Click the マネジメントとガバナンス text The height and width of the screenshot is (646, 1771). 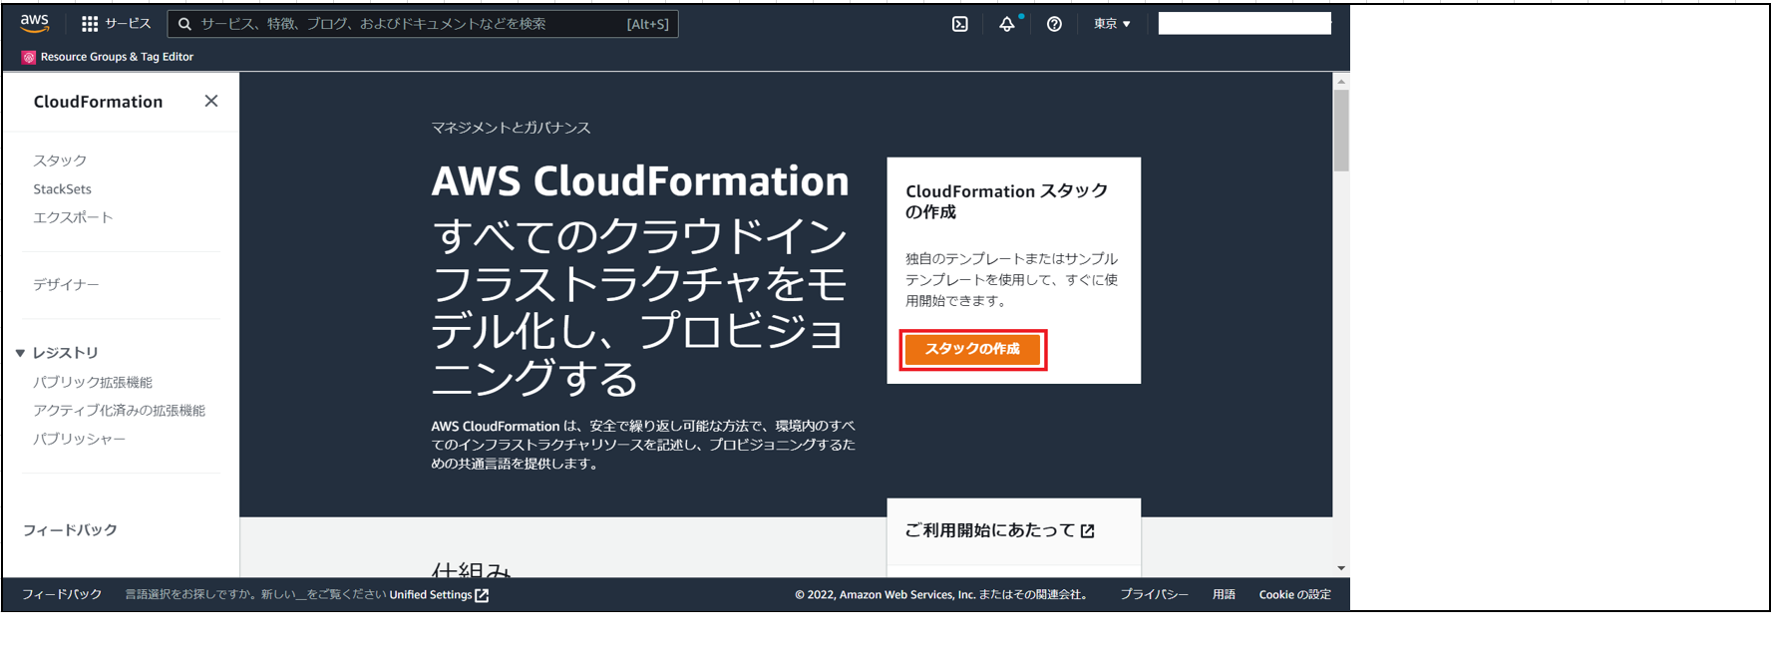click(x=511, y=129)
